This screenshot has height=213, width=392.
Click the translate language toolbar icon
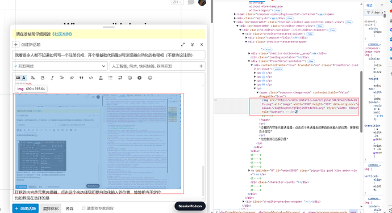[x=33, y=78]
